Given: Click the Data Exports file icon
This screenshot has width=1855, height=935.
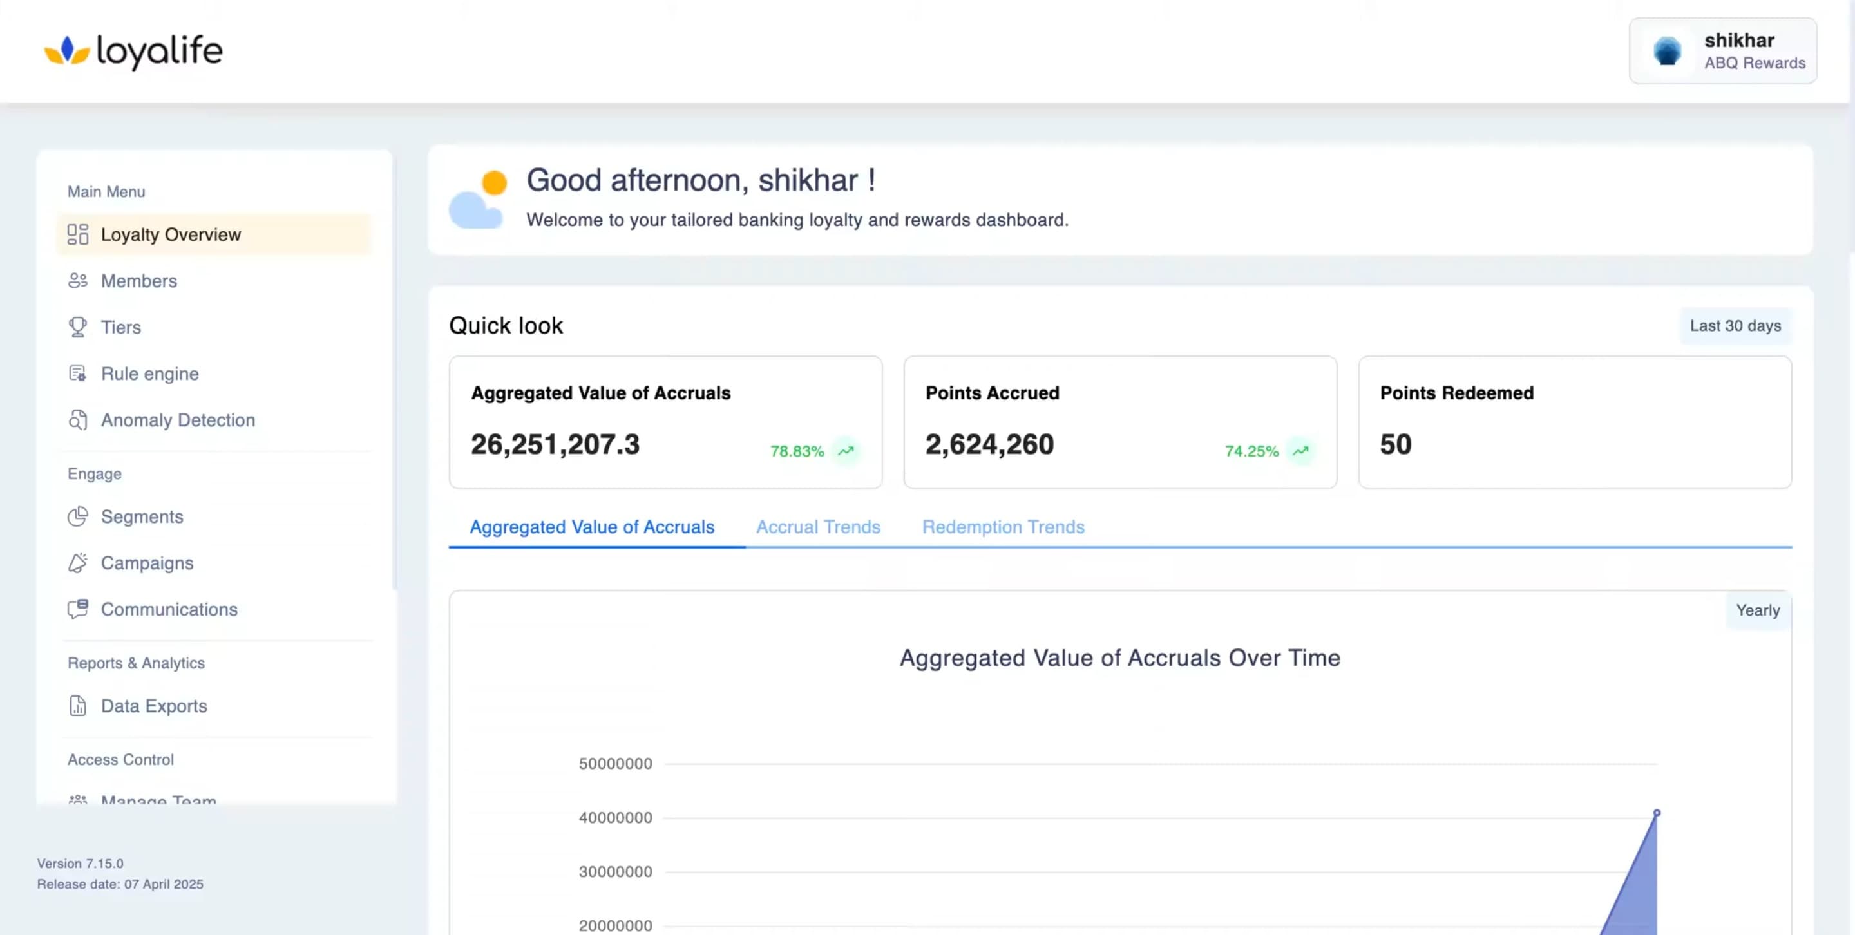Looking at the screenshot, I should coord(78,706).
